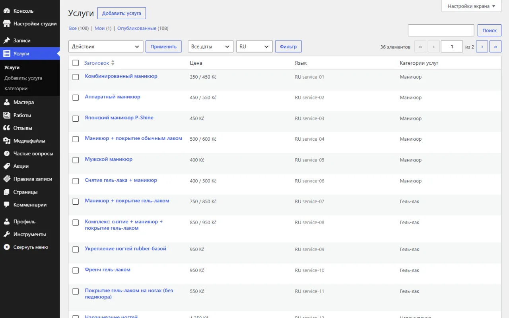Check the Френч гель-лаком row checkbox

pyautogui.click(x=76, y=270)
